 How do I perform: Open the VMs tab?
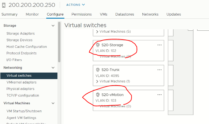104,14
